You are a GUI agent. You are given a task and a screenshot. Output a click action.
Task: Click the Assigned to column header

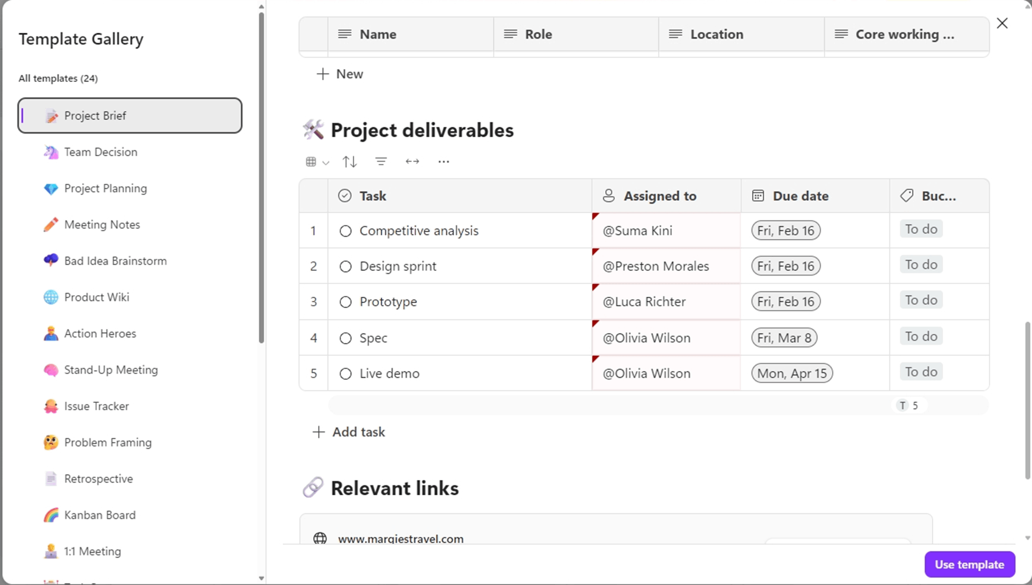660,196
